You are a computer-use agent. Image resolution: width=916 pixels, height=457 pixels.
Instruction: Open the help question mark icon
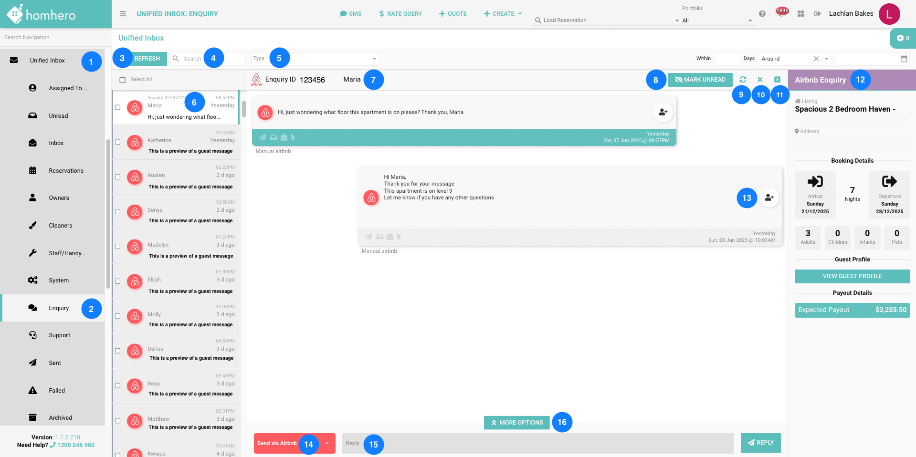coord(762,14)
